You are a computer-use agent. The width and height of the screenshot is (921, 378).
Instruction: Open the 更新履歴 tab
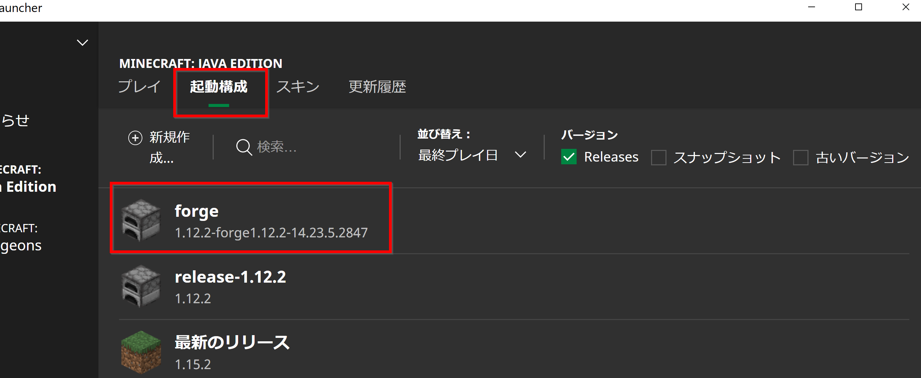point(377,86)
